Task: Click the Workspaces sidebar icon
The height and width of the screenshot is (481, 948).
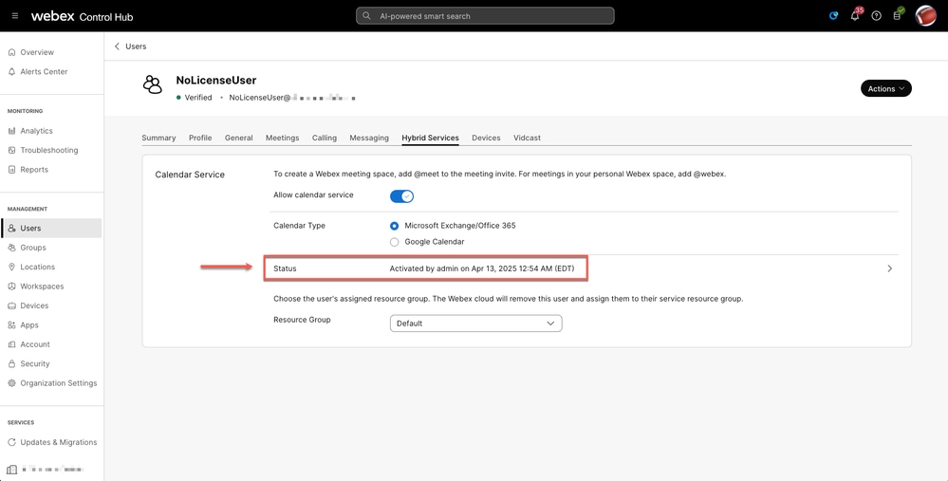Action: tap(12, 287)
